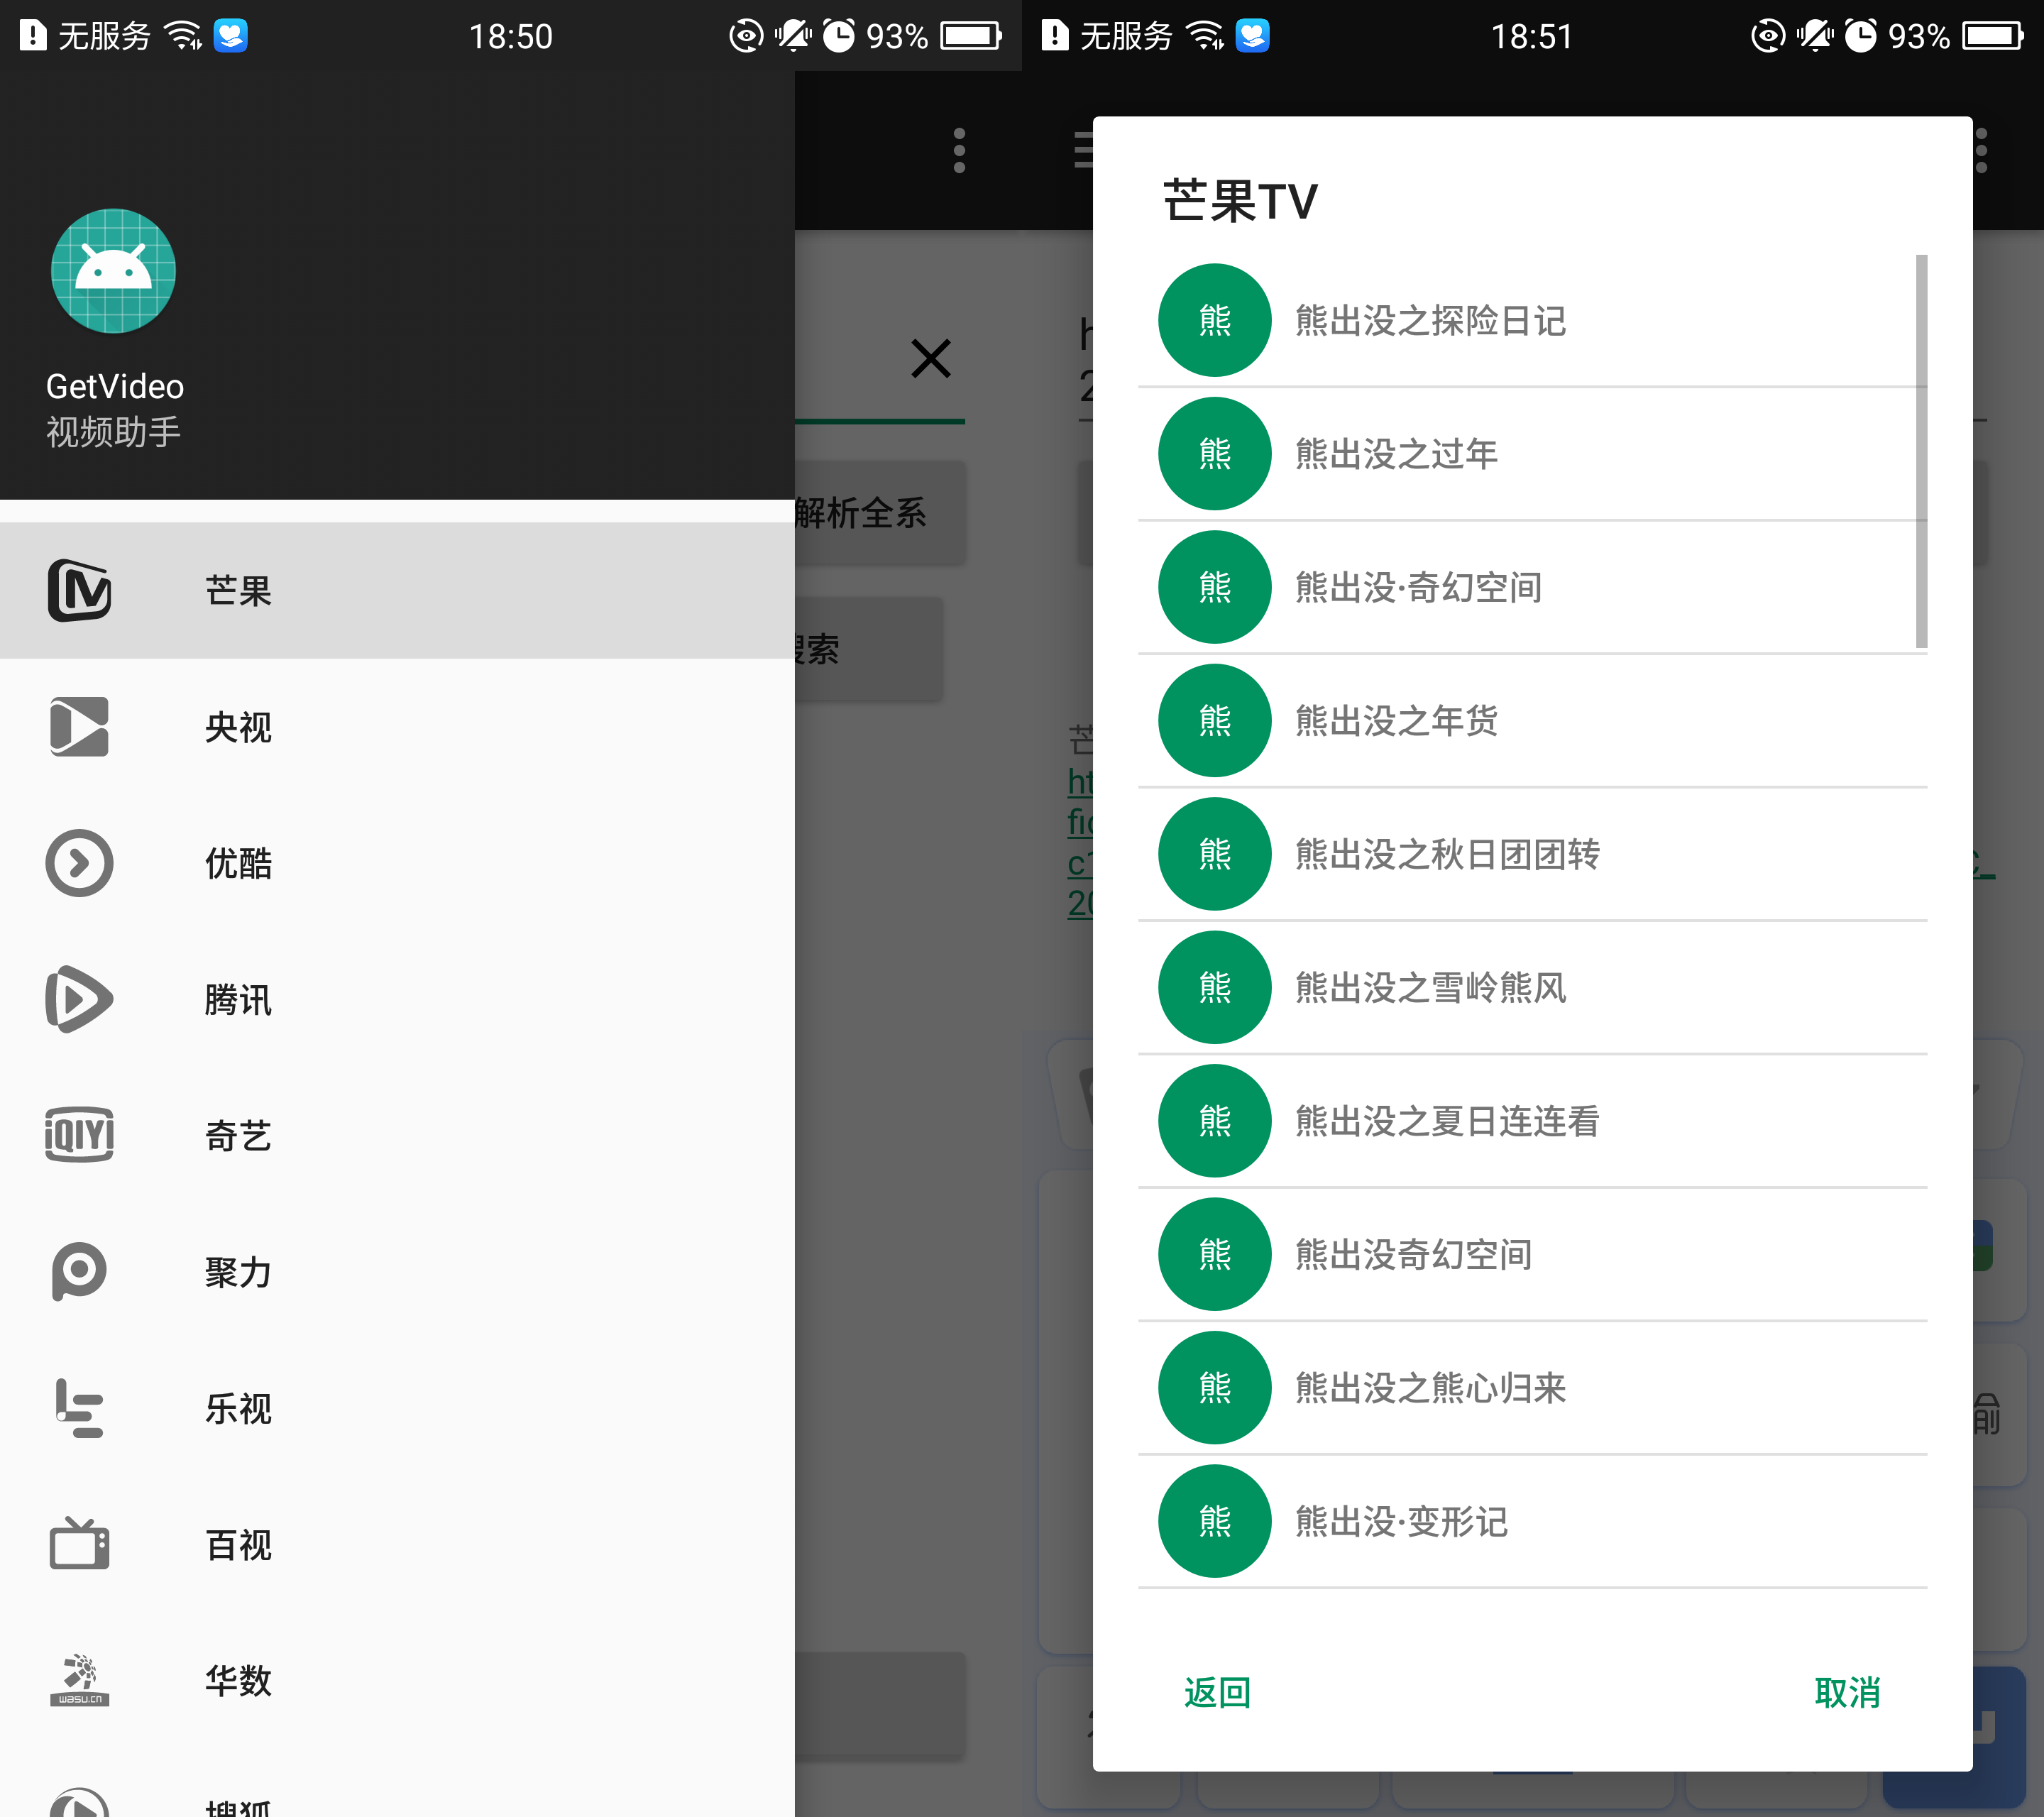Select 芒果 in the drawer menu
Image resolution: width=2044 pixels, height=1817 pixels.
[x=238, y=590]
